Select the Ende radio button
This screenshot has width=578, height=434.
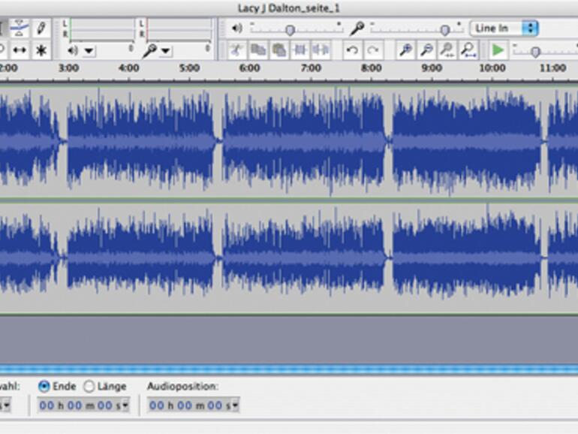[44, 386]
